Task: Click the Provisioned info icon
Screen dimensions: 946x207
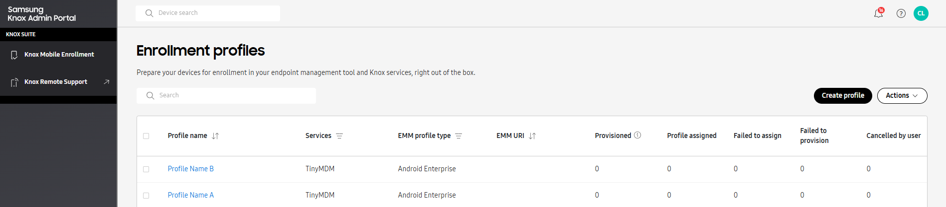Action: (x=637, y=136)
